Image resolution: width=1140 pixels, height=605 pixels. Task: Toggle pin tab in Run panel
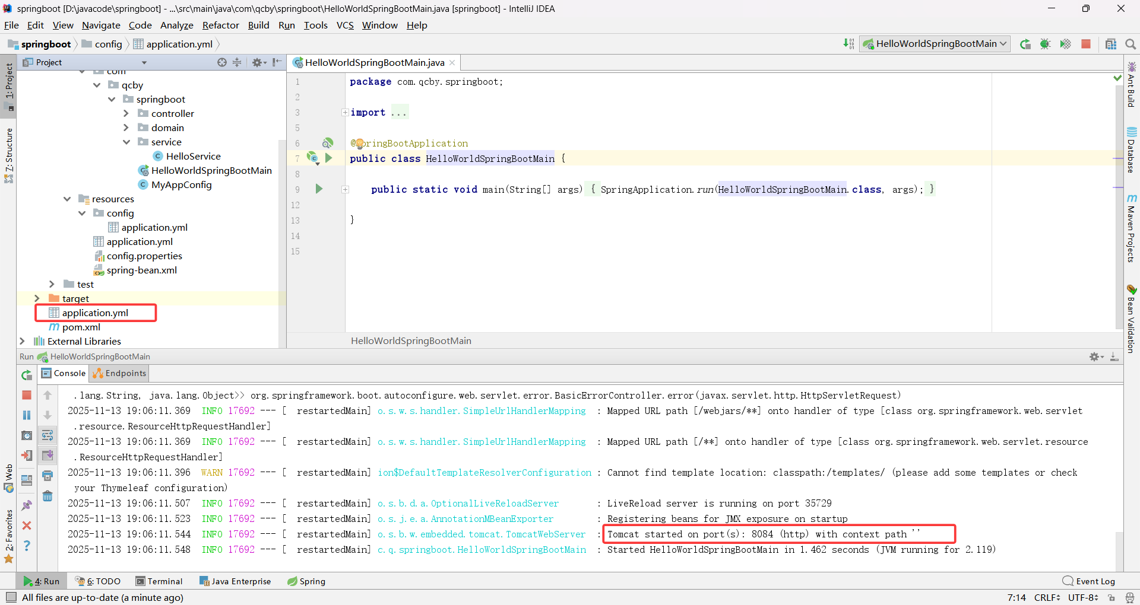tap(27, 505)
